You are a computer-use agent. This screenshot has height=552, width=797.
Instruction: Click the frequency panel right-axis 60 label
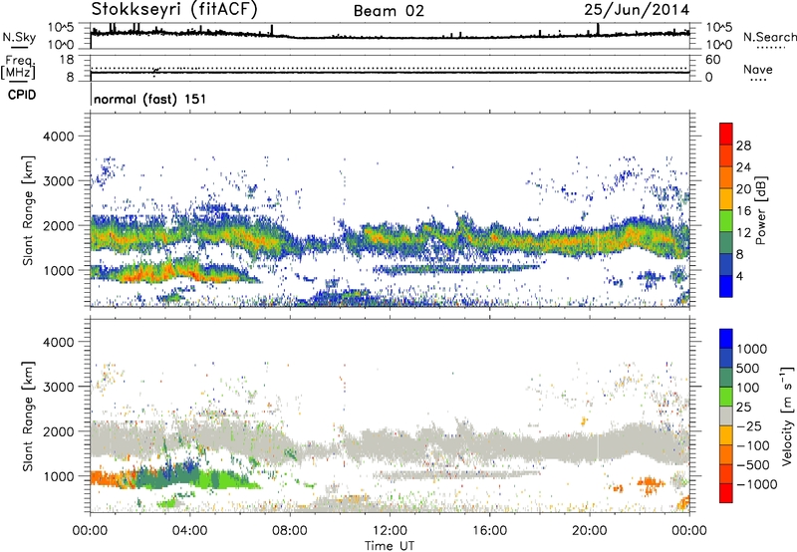(712, 60)
